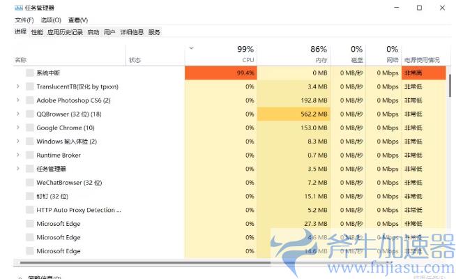
Task: Switch to the 性能 tab
Action: 37,32
